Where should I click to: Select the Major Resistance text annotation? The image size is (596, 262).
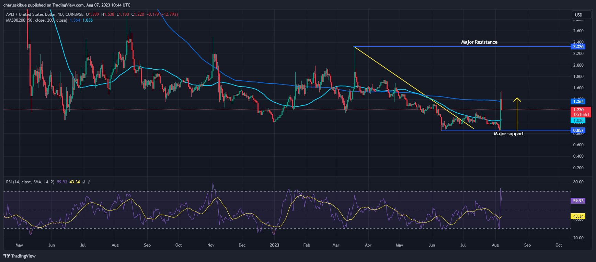tap(479, 42)
